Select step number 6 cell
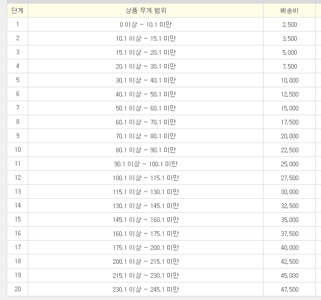The width and height of the screenshot is (321, 300). click(18, 94)
